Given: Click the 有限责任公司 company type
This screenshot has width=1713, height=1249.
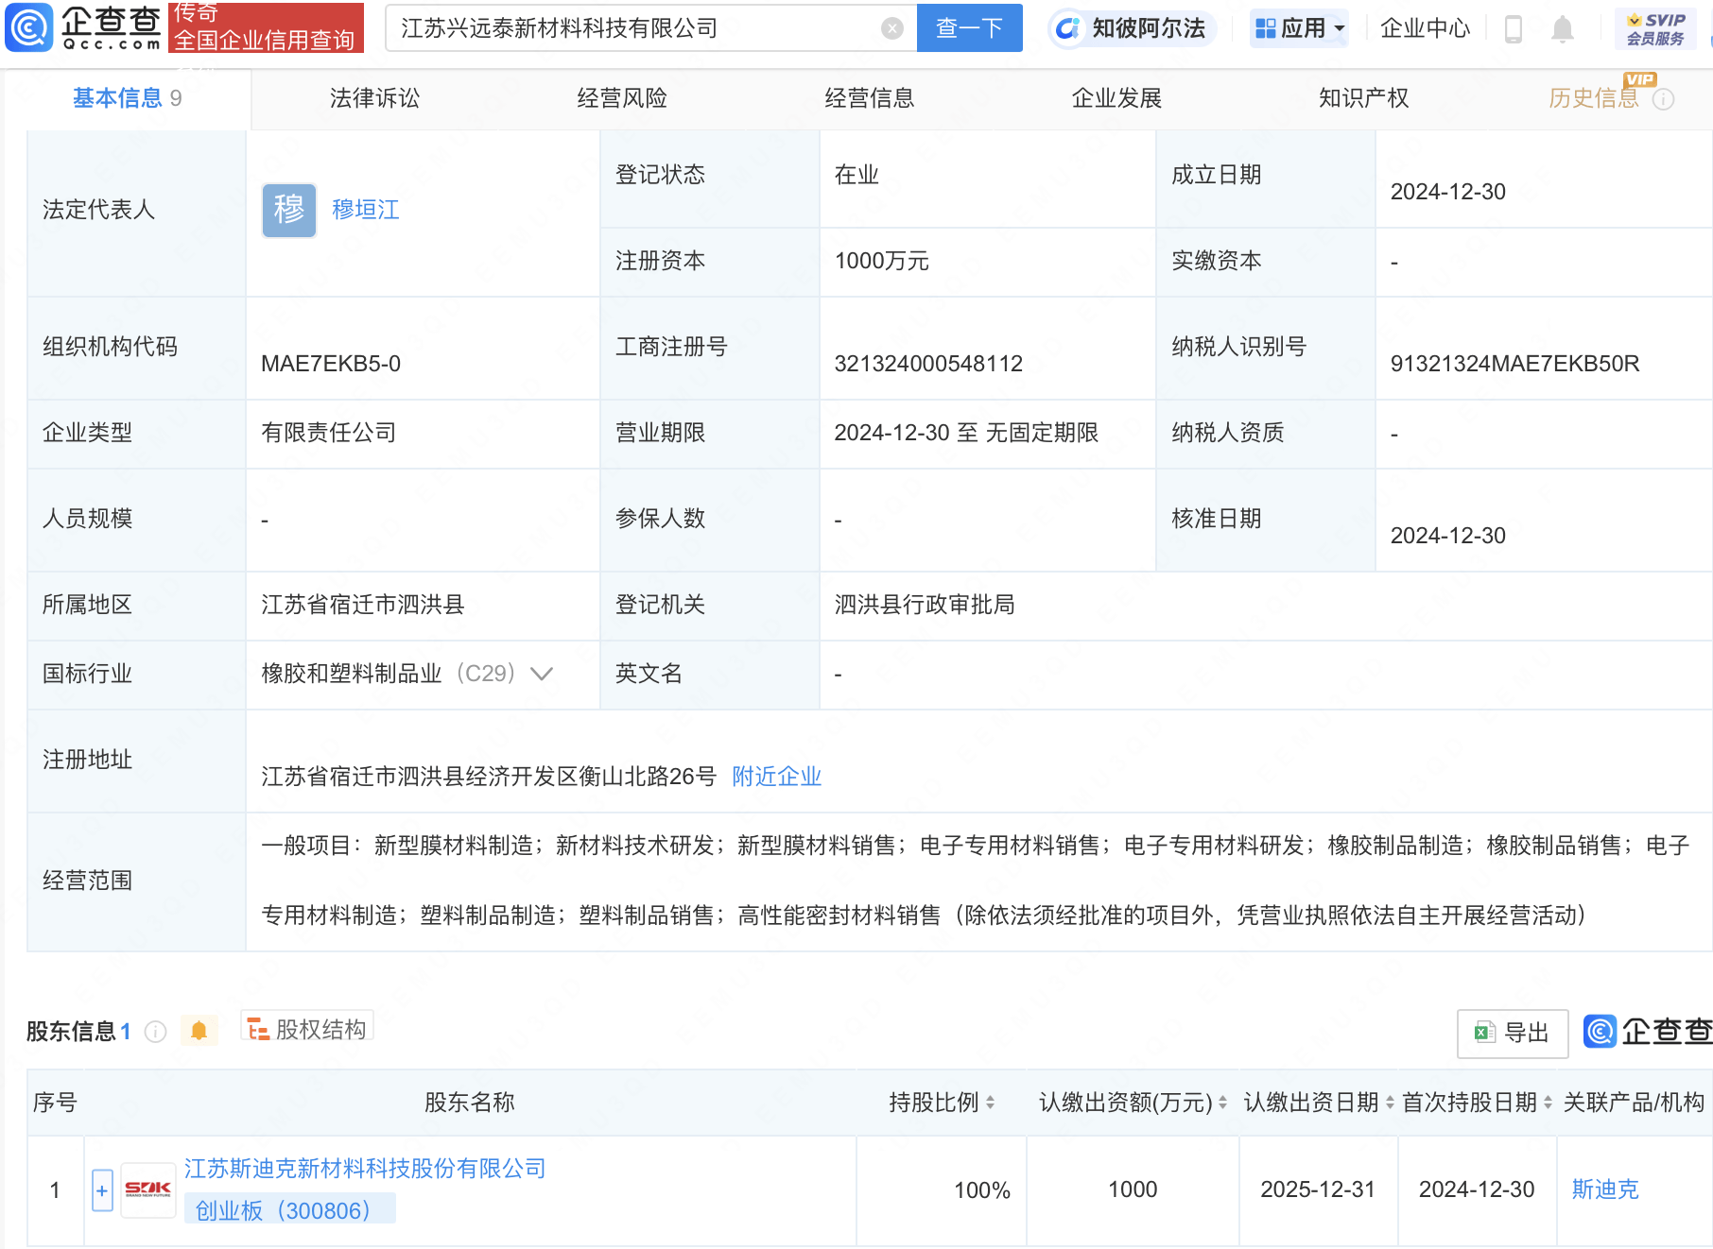Looking at the screenshot, I should (329, 433).
